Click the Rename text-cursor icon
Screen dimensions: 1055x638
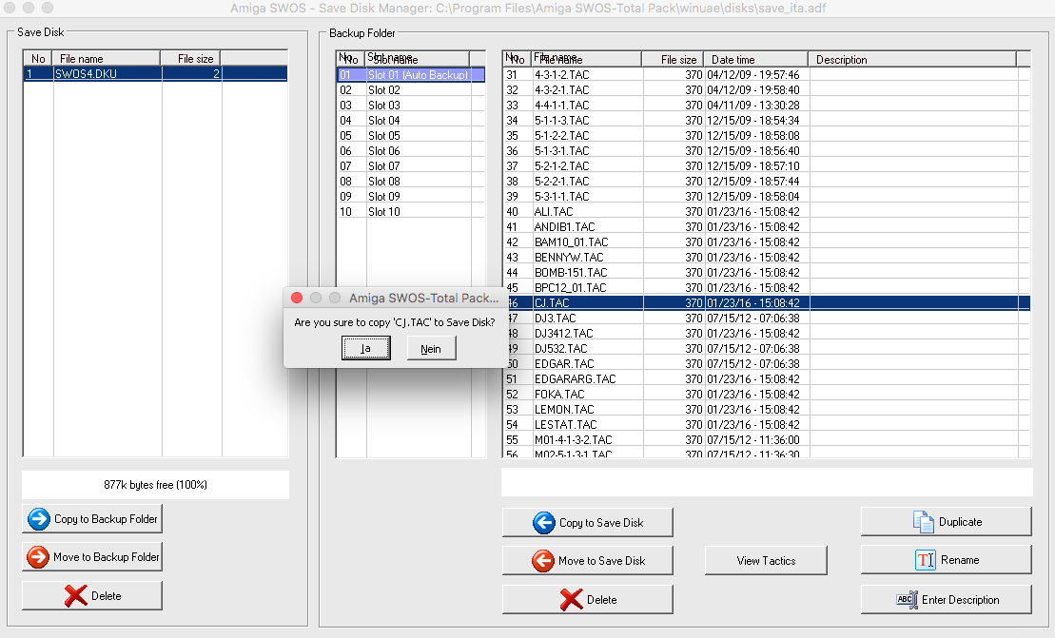coord(926,560)
